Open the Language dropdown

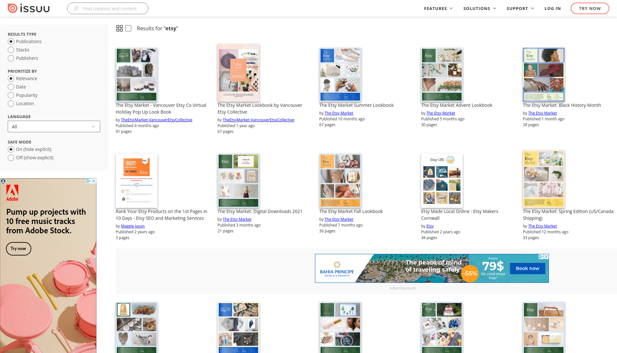click(x=54, y=126)
